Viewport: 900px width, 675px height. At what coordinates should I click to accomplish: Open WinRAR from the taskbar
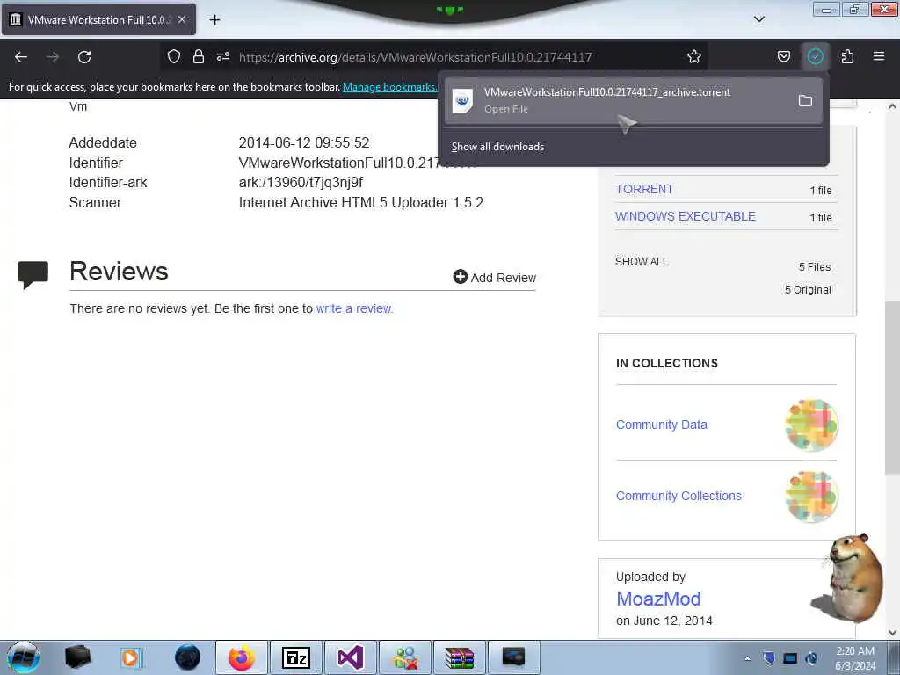[x=459, y=657]
